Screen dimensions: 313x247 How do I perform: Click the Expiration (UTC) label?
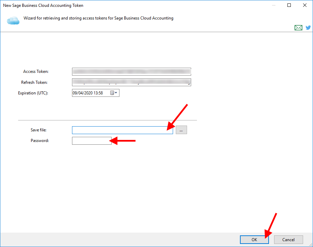pyautogui.click(x=33, y=93)
